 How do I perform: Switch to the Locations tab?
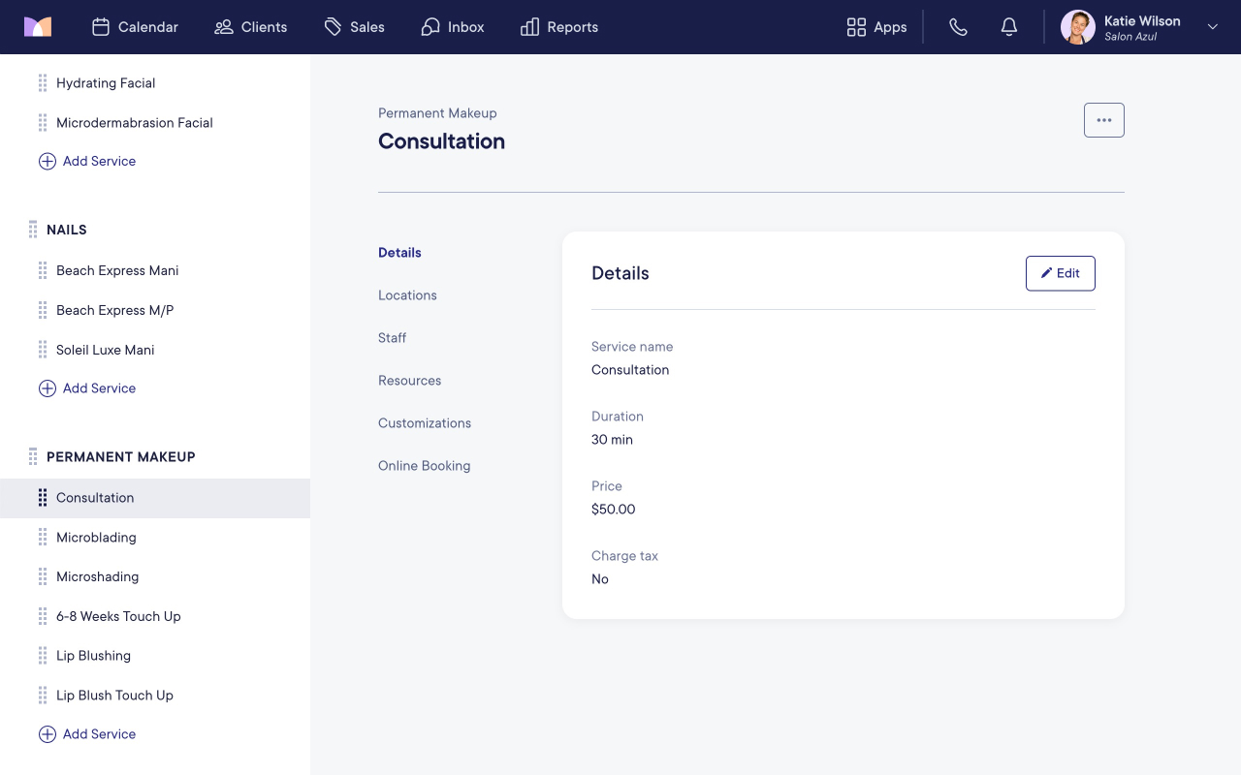pos(407,295)
